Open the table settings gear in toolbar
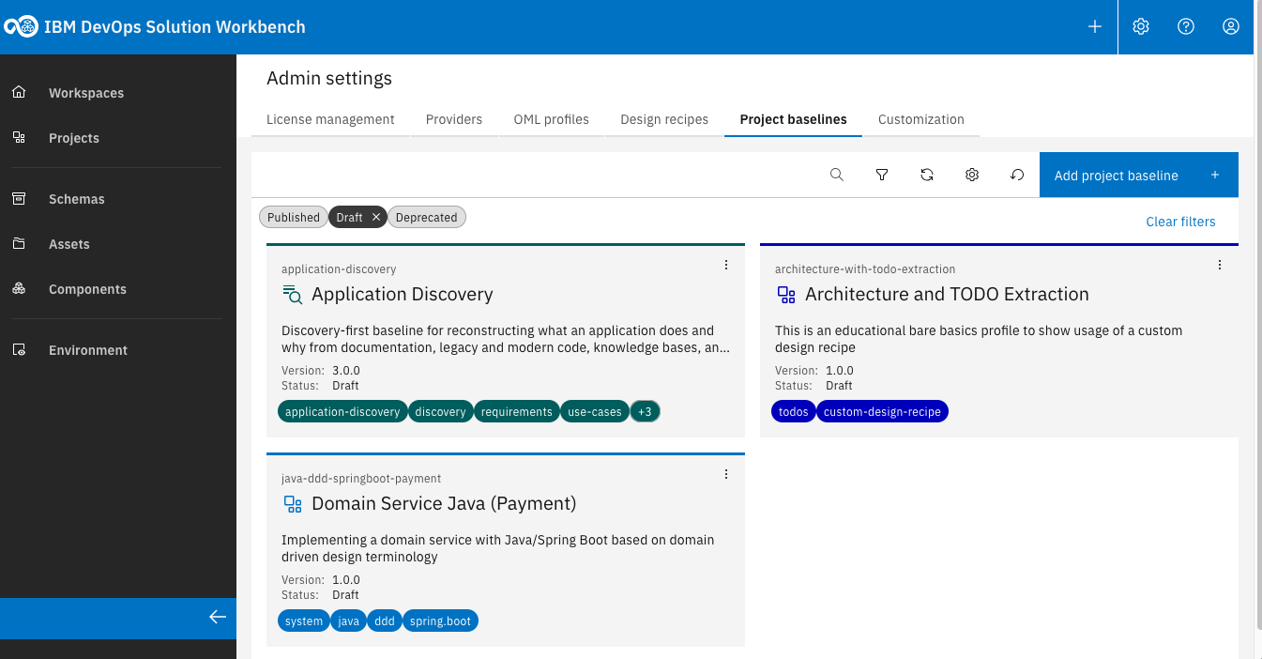This screenshot has width=1262, height=659. click(972, 175)
